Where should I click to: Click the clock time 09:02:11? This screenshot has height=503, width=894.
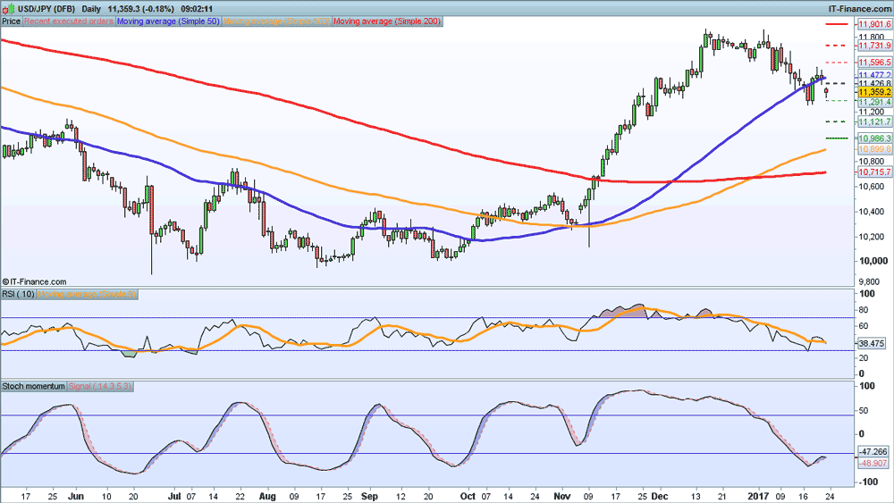point(197,9)
